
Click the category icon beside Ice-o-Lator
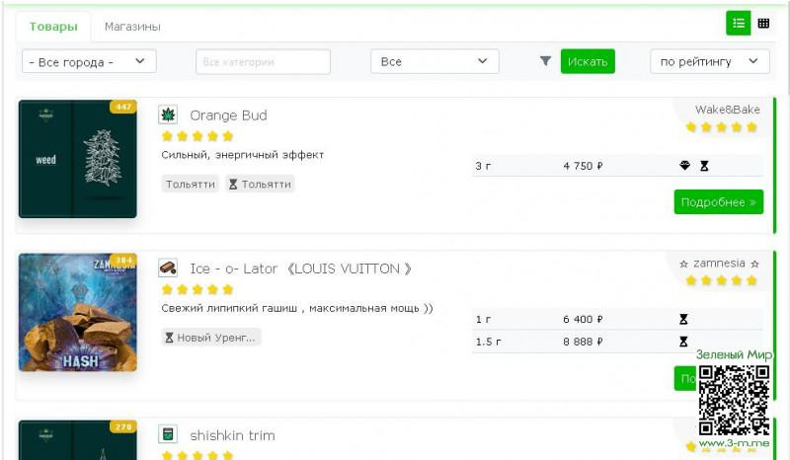[168, 268]
